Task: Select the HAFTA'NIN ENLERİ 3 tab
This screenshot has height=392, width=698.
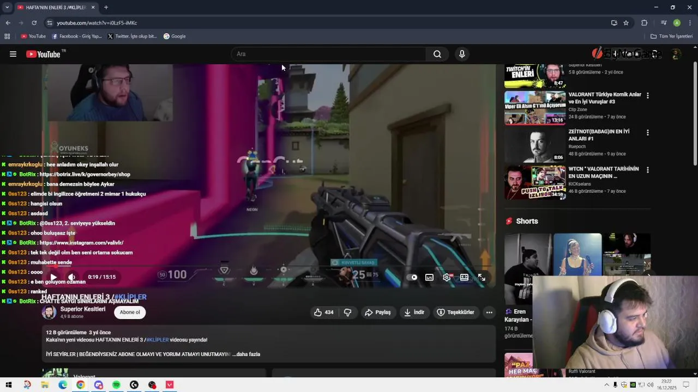Action: pyautogui.click(x=56, y=7)
